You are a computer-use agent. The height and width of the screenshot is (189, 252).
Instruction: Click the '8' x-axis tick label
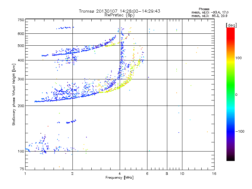coord(167,174)
